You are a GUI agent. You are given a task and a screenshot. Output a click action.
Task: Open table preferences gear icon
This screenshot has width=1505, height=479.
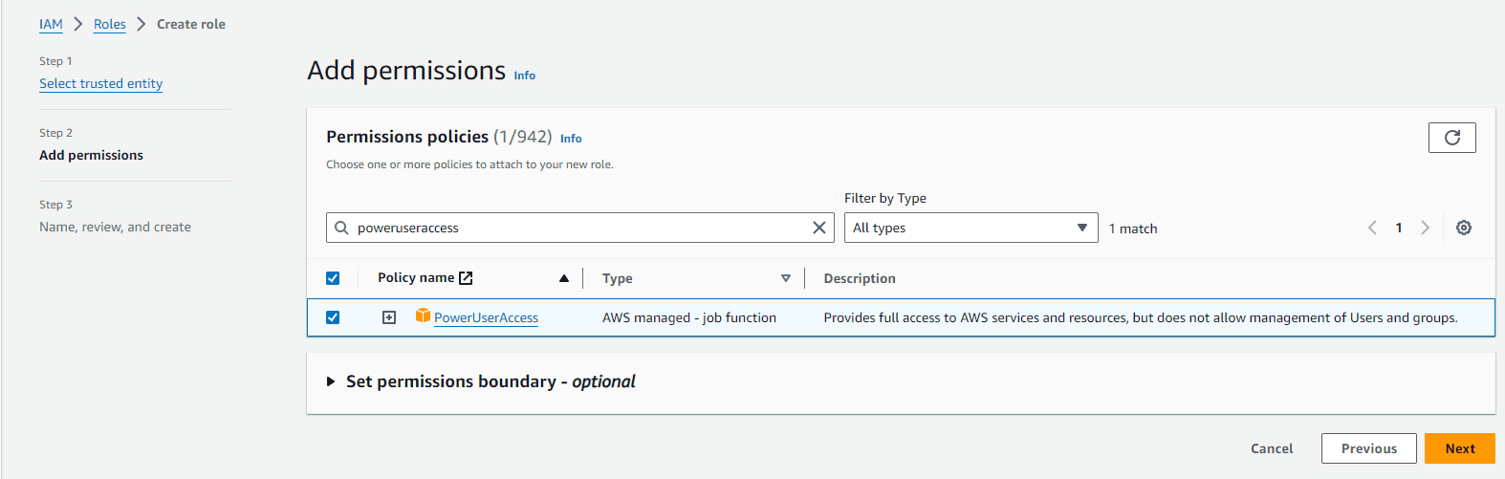tap(1463, 228)
